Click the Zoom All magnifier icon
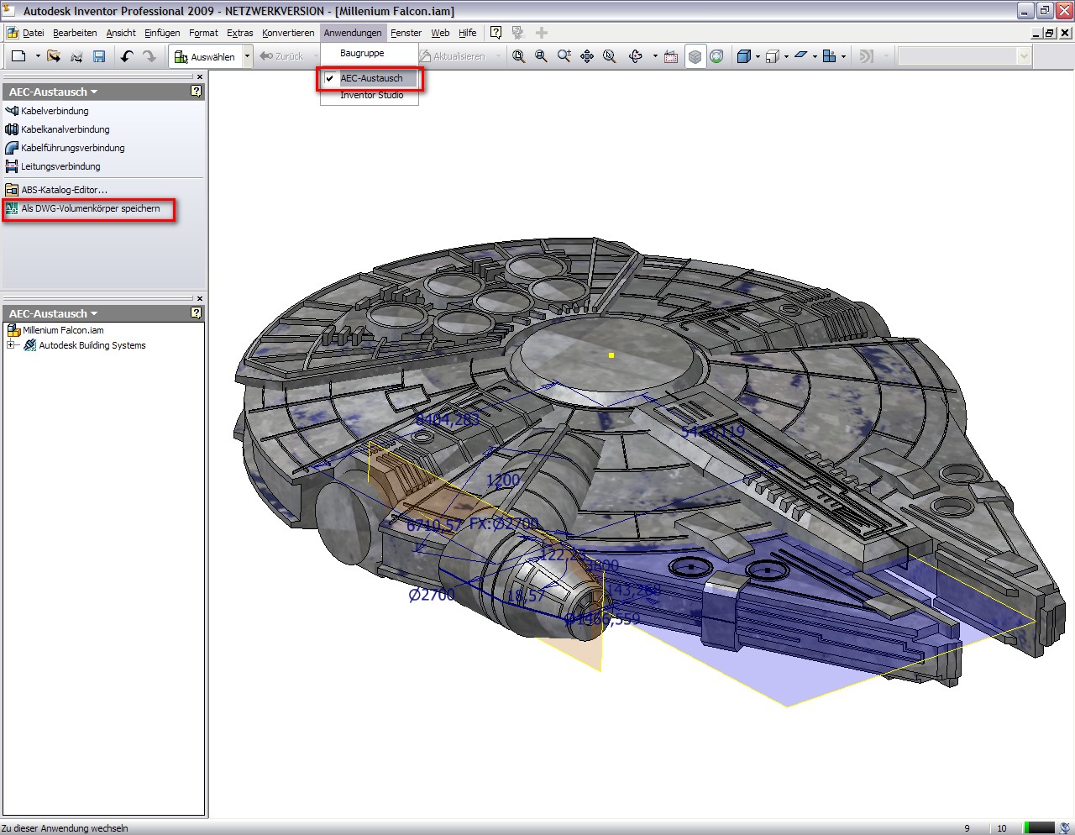This screenshot has width=1075, height=835. [x=519, y=56]
